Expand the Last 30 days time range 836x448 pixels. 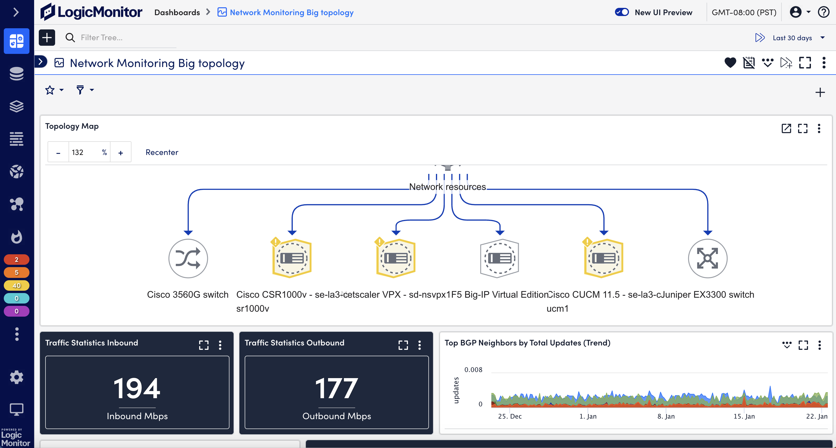tap(798, 38)
